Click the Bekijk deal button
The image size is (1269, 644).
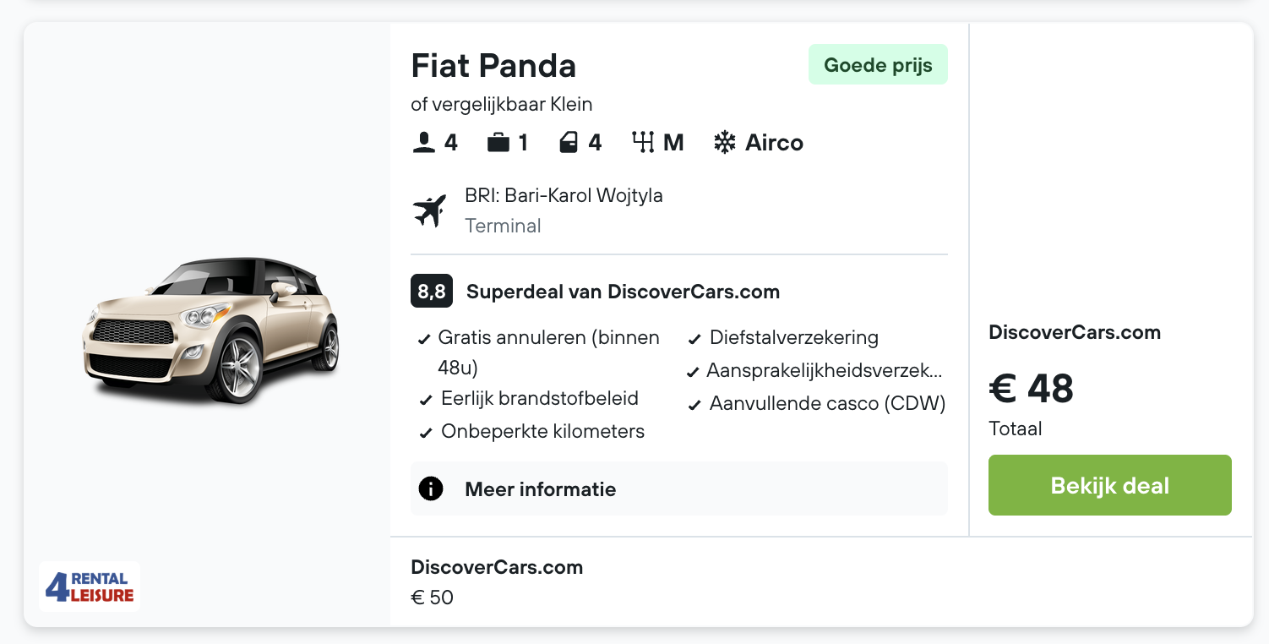tap(1109, 485)
